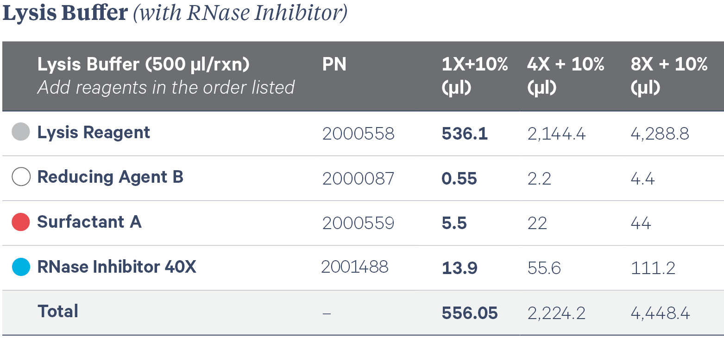Click part number 2001488

[355, 267]
